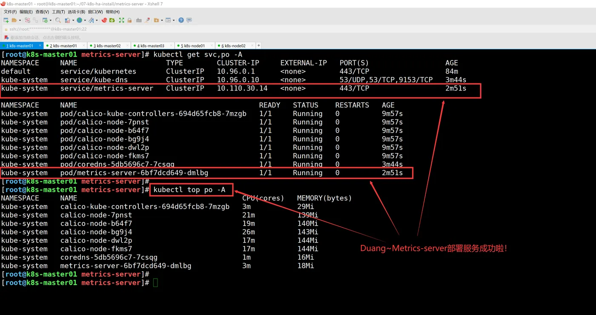Click 'coredns-5db5696c7-7csqg' in top output
The height and width of the screenshot is (315, 596).
click(x=109, y=257)
